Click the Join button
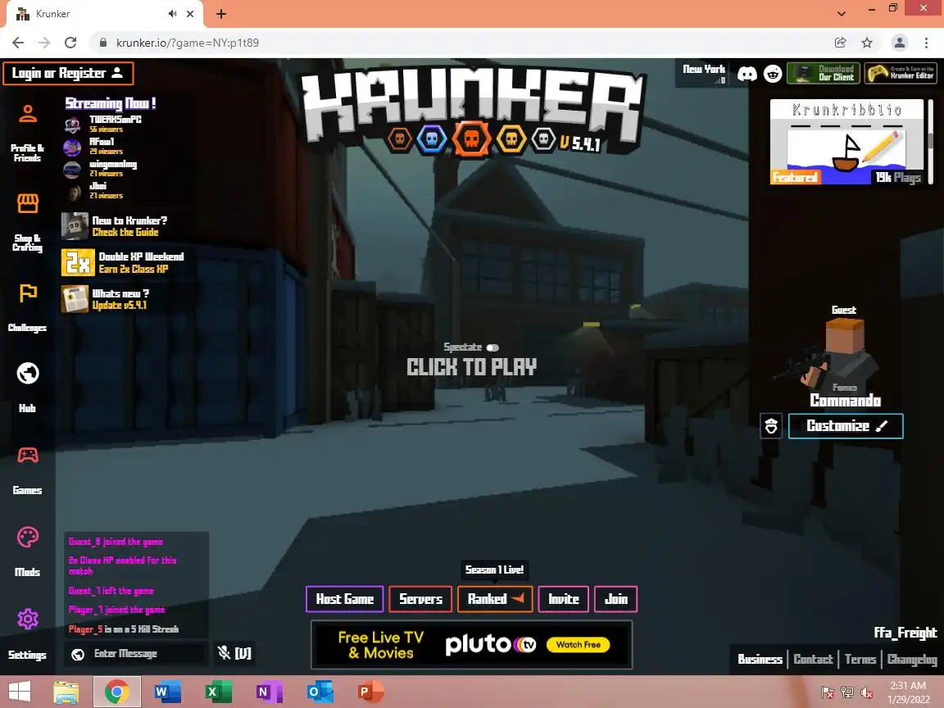944x708 pixels. click(x=615, y=599)
